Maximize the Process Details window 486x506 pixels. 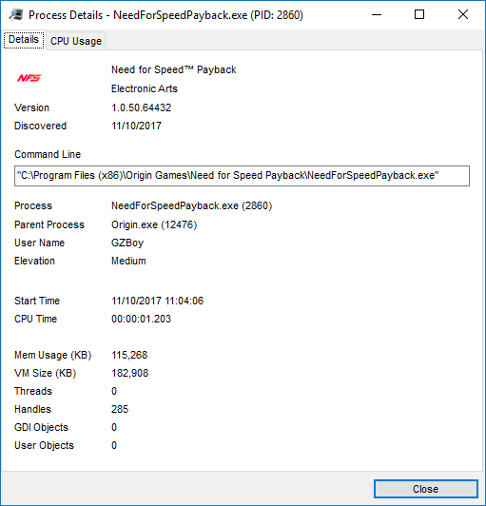click(419, 15)
